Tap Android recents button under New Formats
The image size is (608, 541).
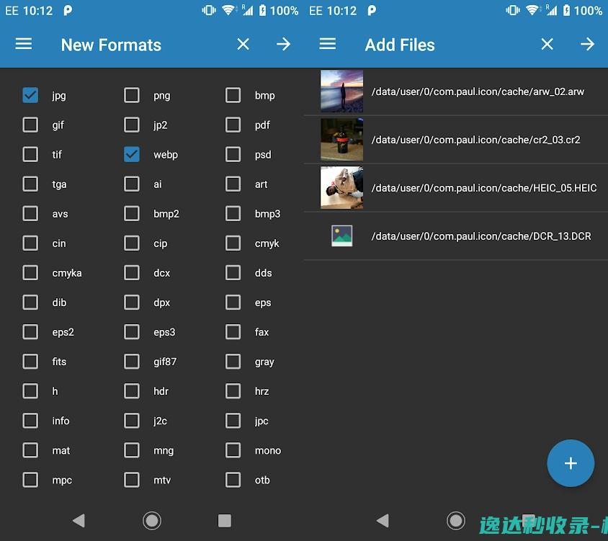coord(225,520)
